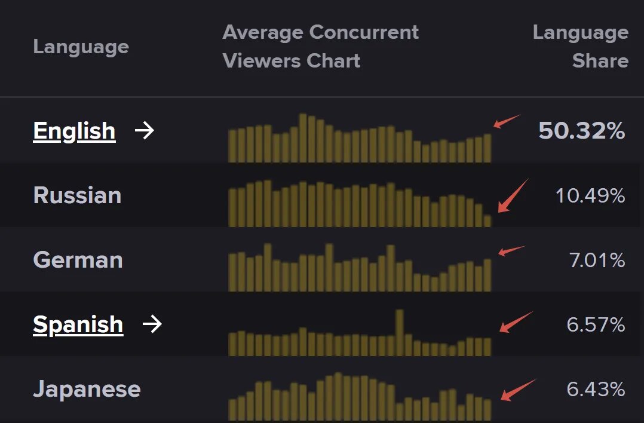The width and height of the screenshot is (644, 423).
Task: Click the arrow icon beside English
Action: pos(145,131)
